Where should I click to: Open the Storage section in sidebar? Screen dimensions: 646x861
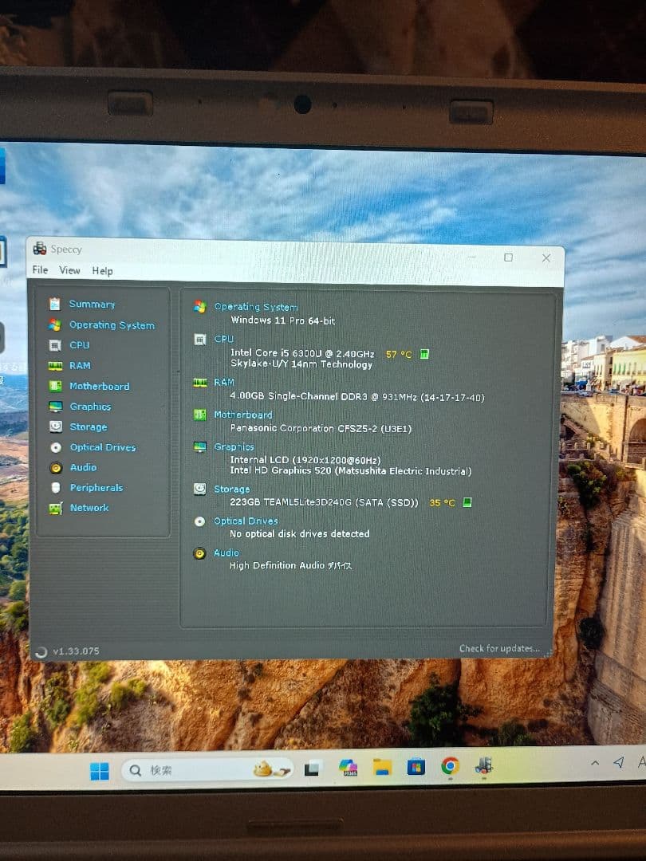tap(87, 427)
